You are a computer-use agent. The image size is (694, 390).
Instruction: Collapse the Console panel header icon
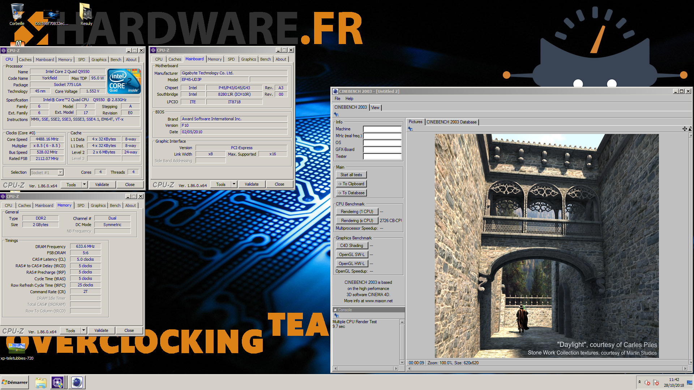tap(335, 310)
